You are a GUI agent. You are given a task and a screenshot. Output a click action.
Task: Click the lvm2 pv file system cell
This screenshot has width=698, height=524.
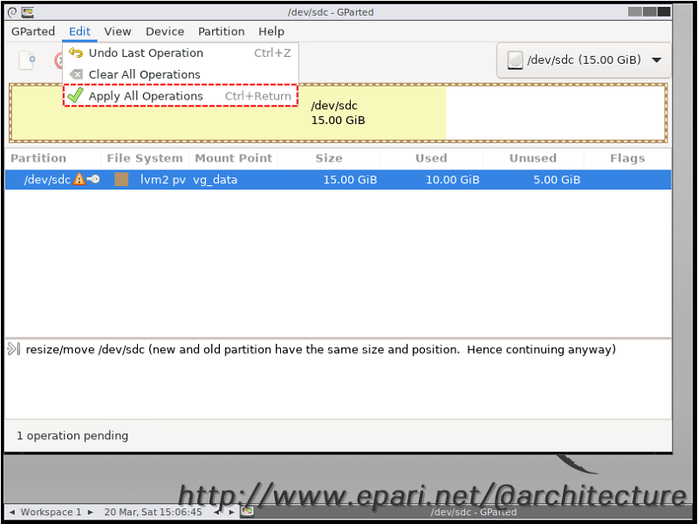pos(163,180)
